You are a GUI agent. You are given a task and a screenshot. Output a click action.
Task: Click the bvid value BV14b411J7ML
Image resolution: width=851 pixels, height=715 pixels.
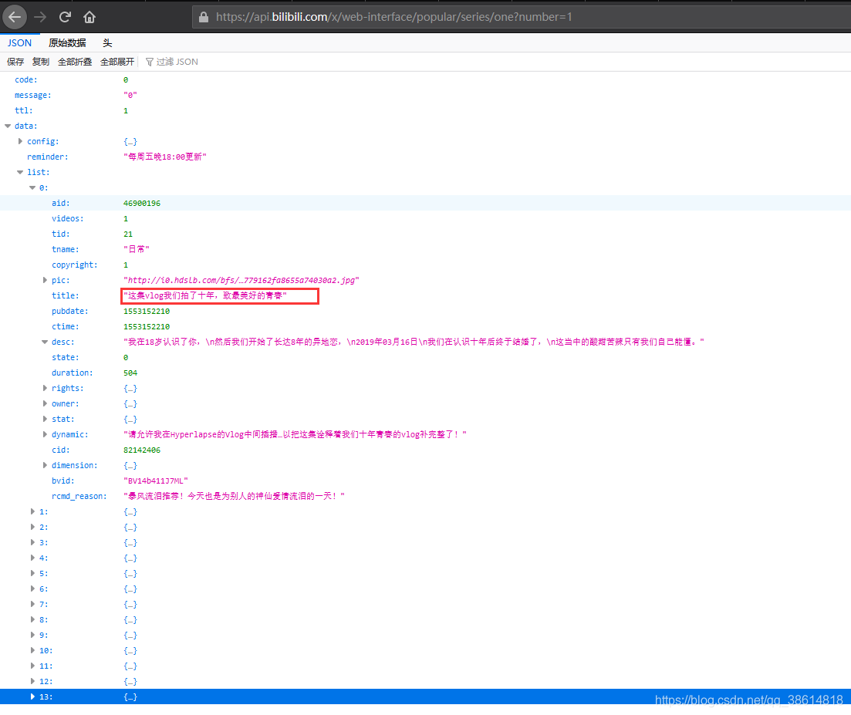click(x=156, y=481)
